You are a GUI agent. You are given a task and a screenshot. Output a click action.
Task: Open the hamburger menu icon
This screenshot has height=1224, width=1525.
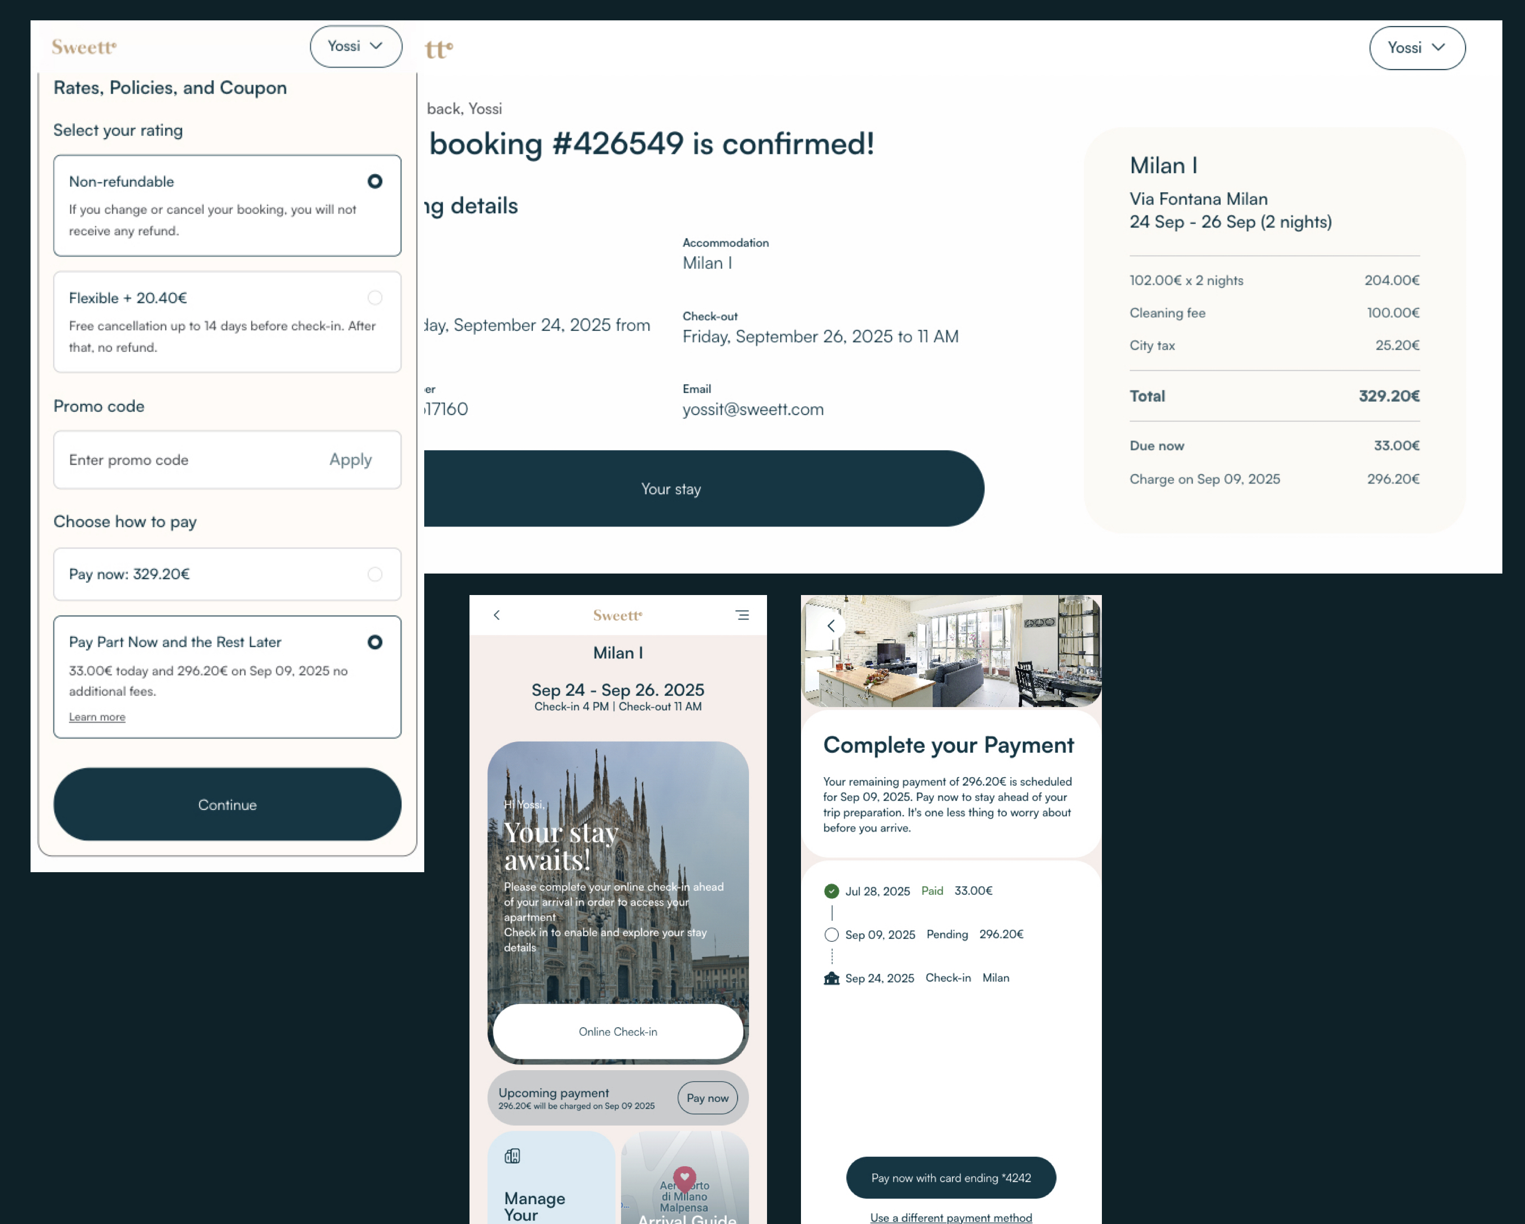tap(742, 615)
